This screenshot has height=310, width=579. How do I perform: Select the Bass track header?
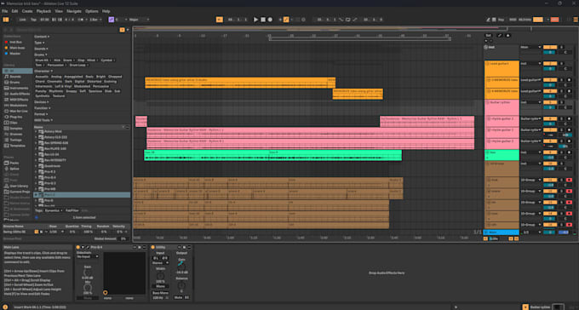[x=502, y=155]
